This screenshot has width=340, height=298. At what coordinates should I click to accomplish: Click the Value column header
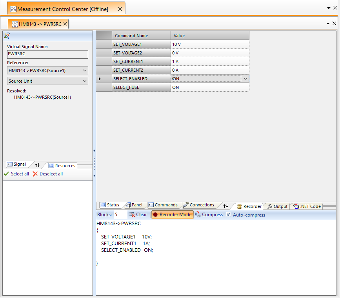(210, 36)
